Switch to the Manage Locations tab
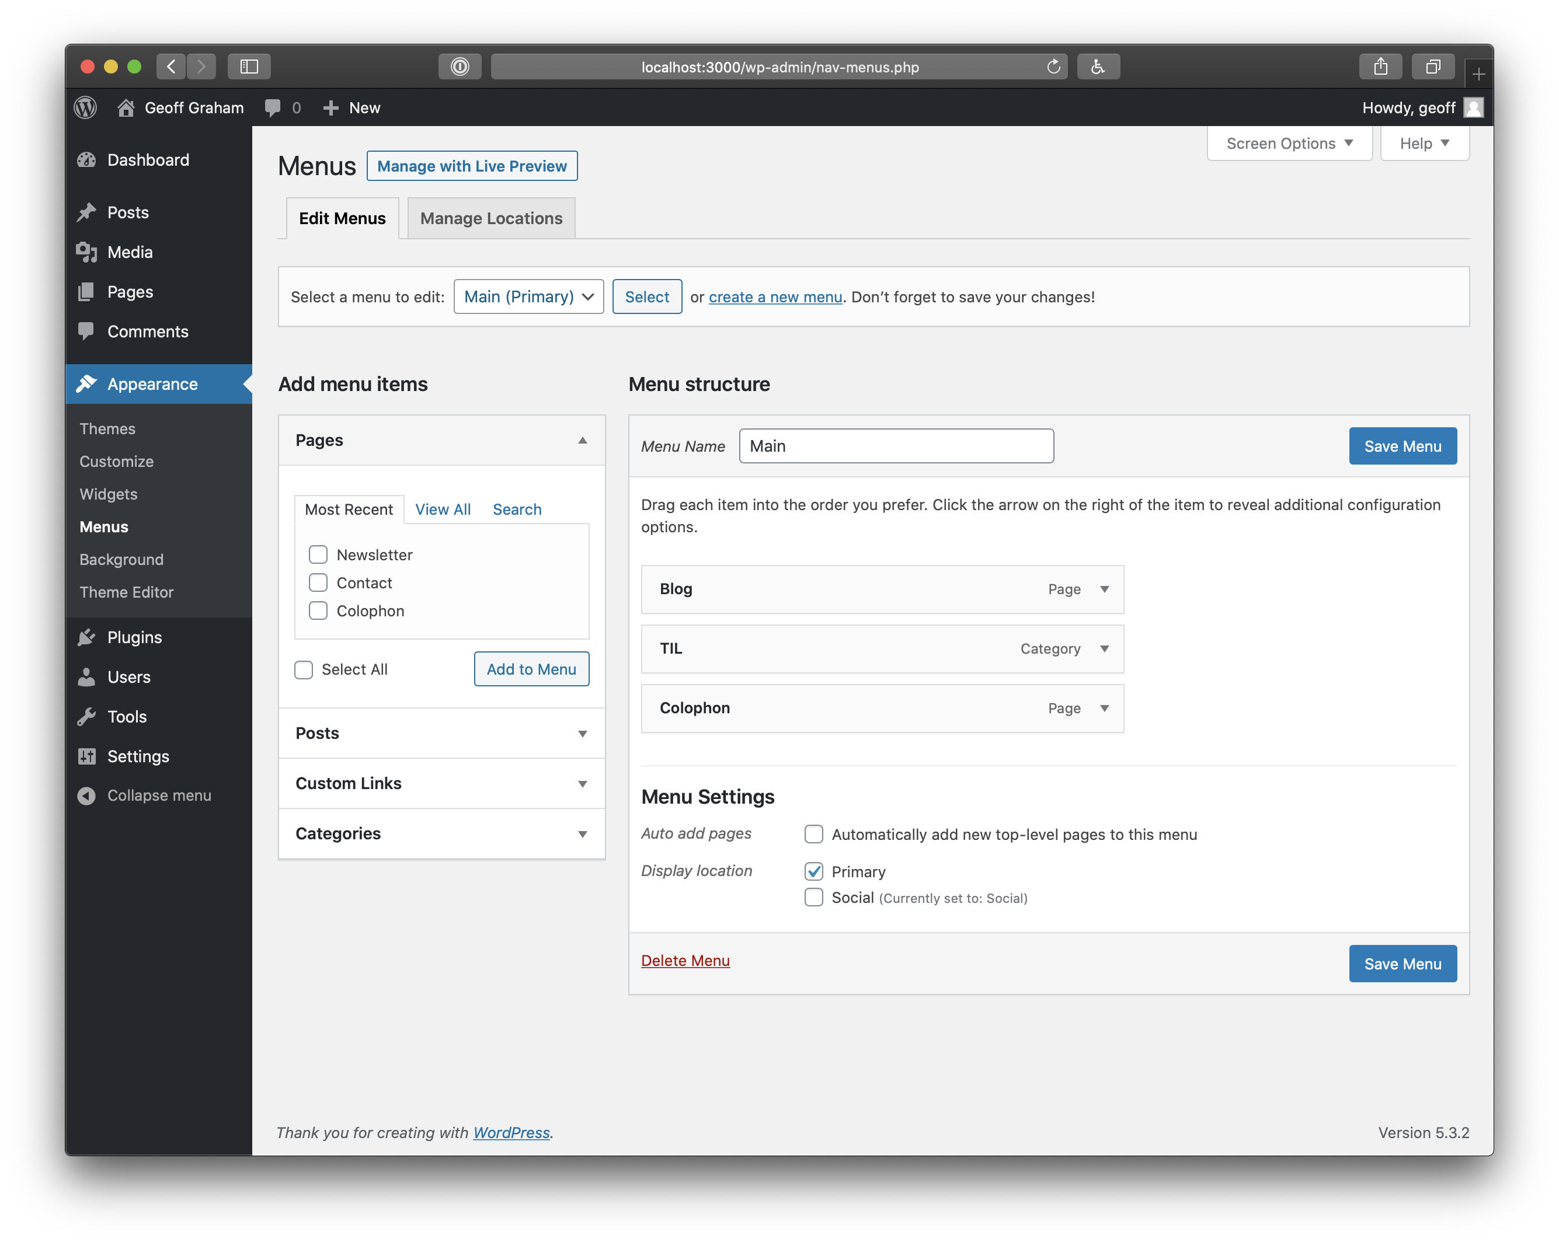 click(x=491, y=218)
